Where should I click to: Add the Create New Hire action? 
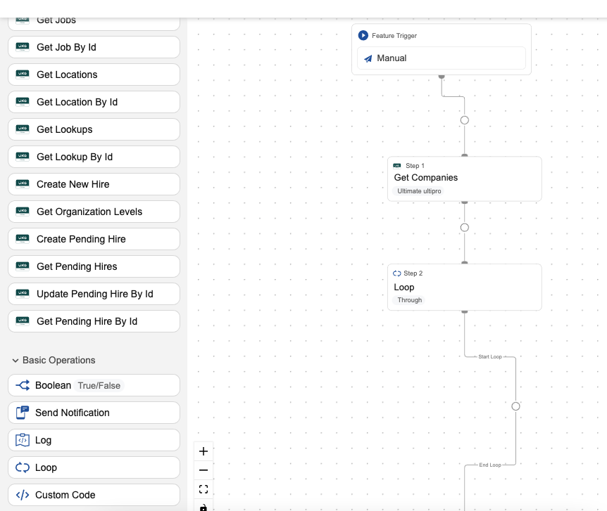tap(94, 184)
